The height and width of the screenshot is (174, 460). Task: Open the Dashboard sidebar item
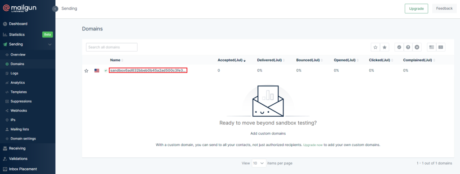tap(18, 24)
